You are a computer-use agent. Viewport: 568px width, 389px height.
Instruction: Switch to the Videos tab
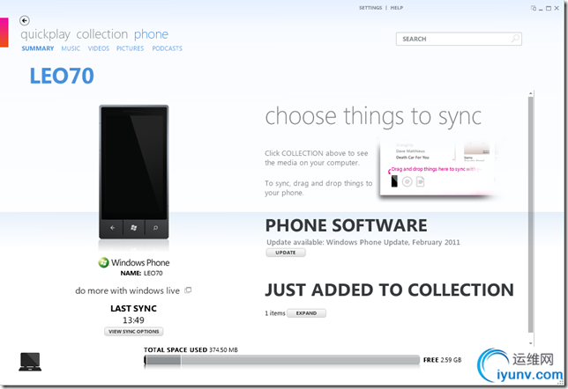click(x=99, y=48)
